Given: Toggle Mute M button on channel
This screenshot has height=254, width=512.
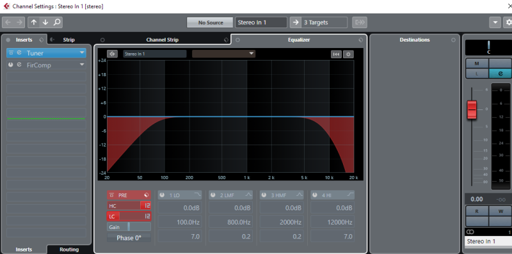Looking at the screenshot, I should coord(477,63).
